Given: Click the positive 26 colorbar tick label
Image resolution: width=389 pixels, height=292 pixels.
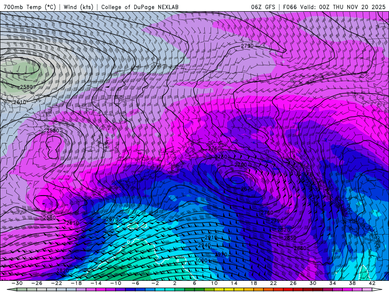Looking at the screenshot, I should click(293, 283).
